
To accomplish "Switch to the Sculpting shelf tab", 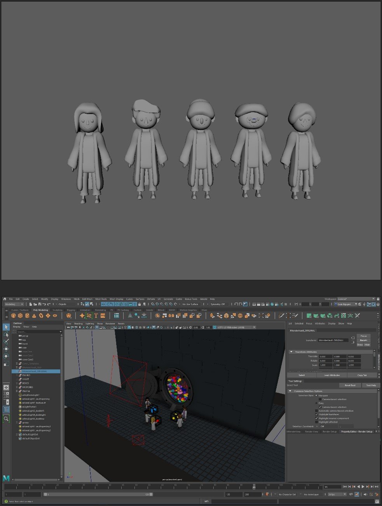I will (x=57, y=310).
